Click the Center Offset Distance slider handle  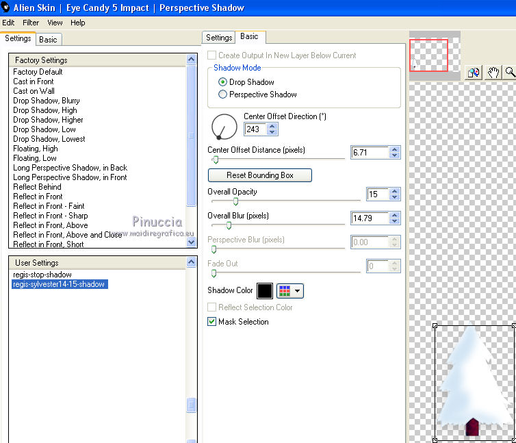pyautogui.click(x=216, y=160)
